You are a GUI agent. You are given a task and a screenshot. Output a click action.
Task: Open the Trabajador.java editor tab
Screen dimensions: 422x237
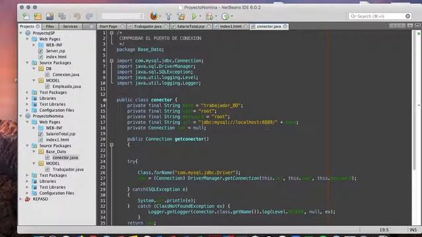(x=148, y=26)
